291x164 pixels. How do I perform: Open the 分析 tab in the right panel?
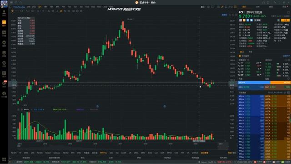pos(258,7)
